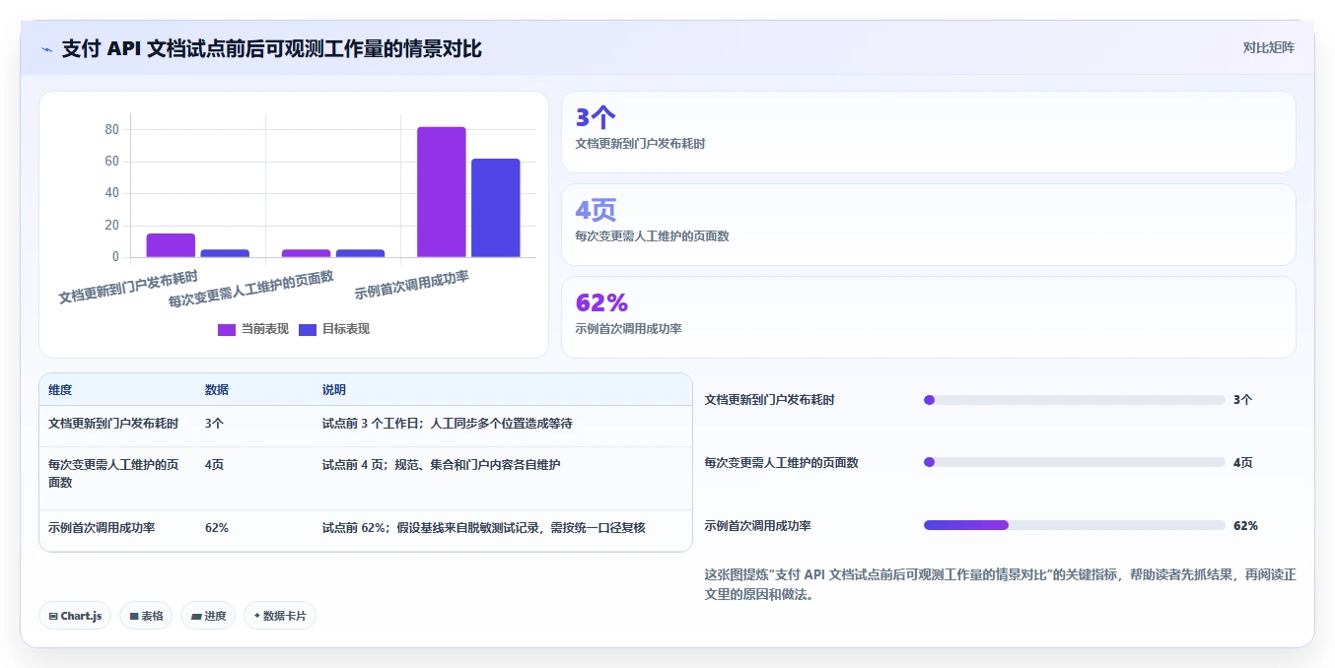Viewport: 1335px width, 668px height.
Task: Click the 3个 stat card
Action: (928, 132)
